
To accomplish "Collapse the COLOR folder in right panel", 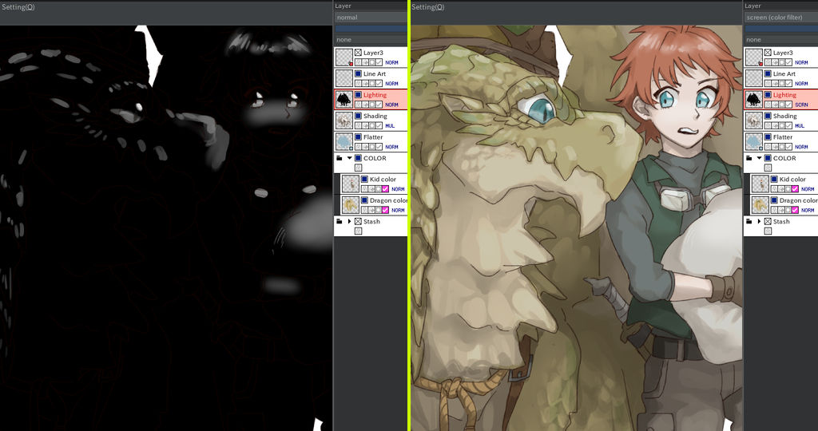I will click(x=759, y=158).
